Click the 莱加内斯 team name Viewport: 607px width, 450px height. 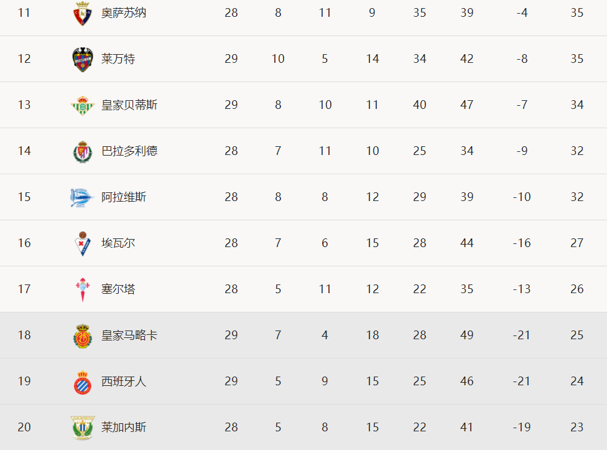coord(124,427)
